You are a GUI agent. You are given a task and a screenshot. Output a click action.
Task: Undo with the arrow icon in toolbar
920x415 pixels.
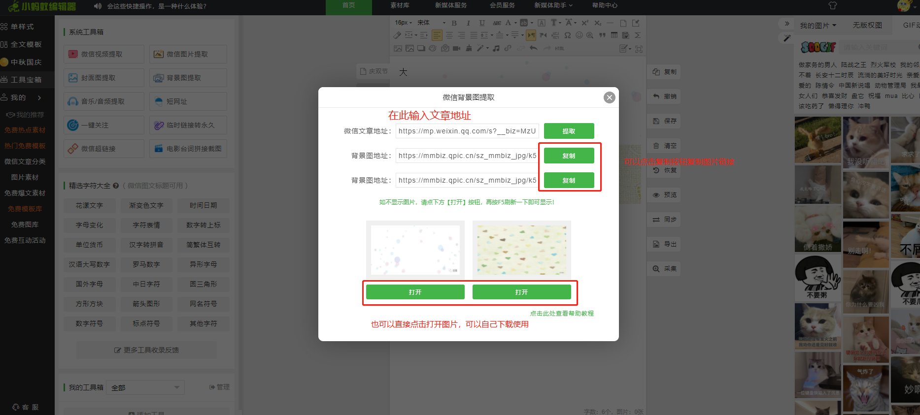tap(533, 48)
